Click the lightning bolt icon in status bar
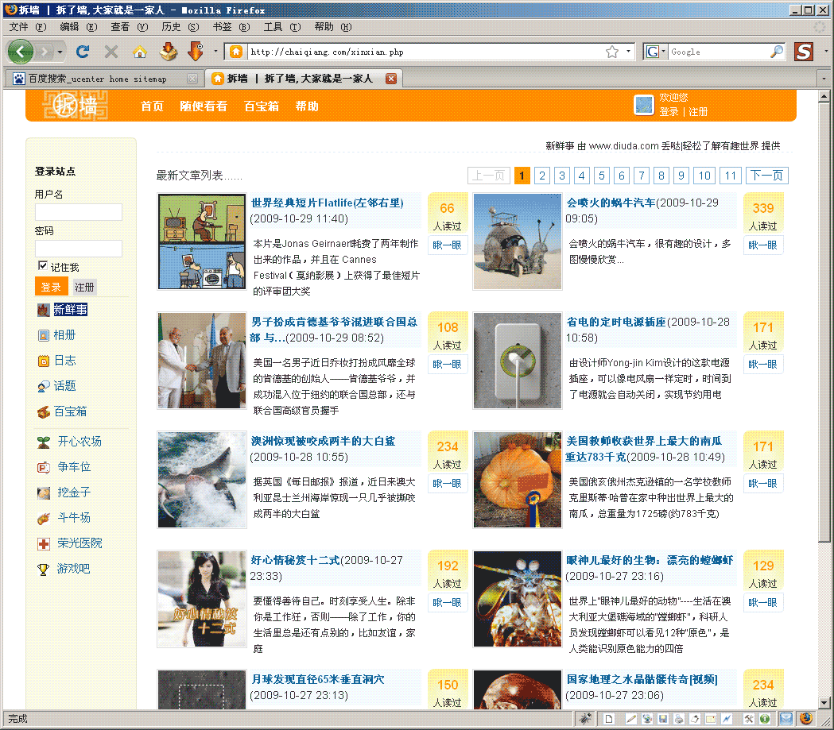The height and width of the screenshot is (730, 834). [x=727, y=719]
